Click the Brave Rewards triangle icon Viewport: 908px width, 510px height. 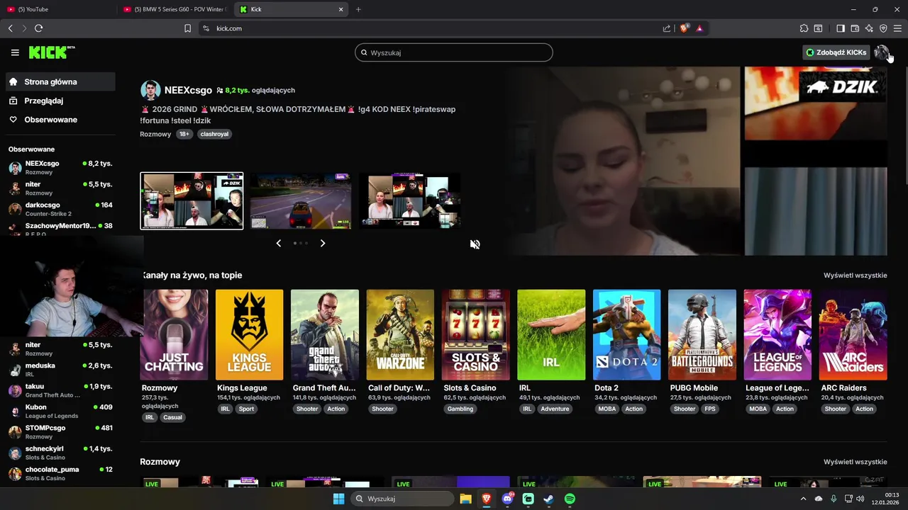coord(699,28)
